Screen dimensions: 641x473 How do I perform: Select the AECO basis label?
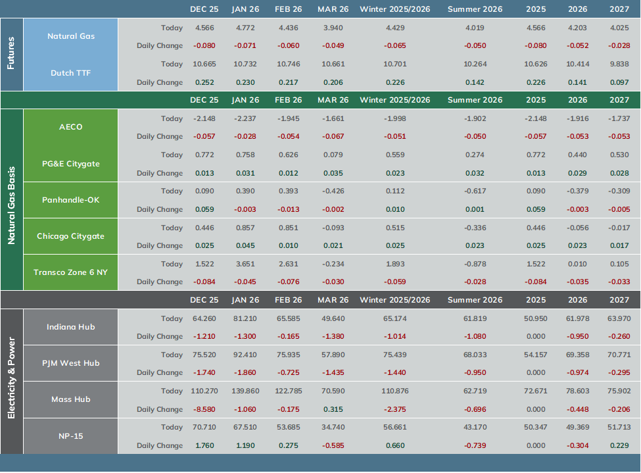(x=71, y=127)
